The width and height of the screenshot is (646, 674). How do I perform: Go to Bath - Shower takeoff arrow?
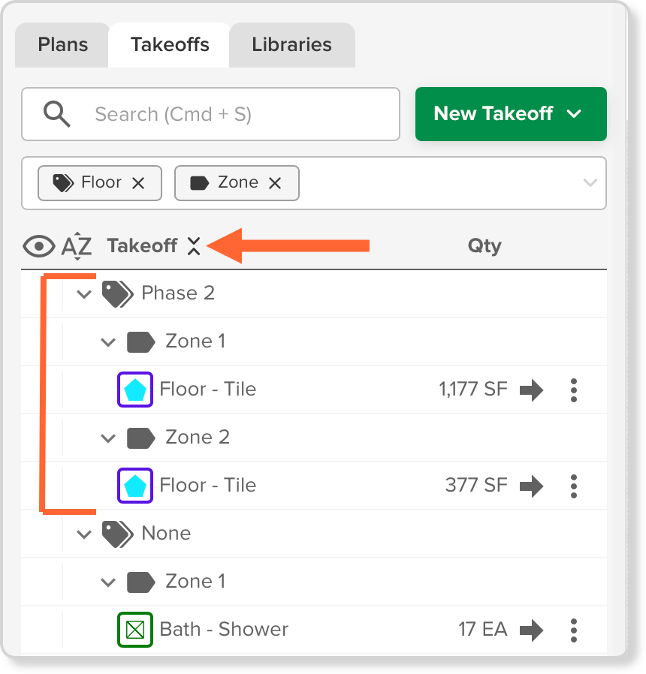pyautogui.click(x=531, y=630)
